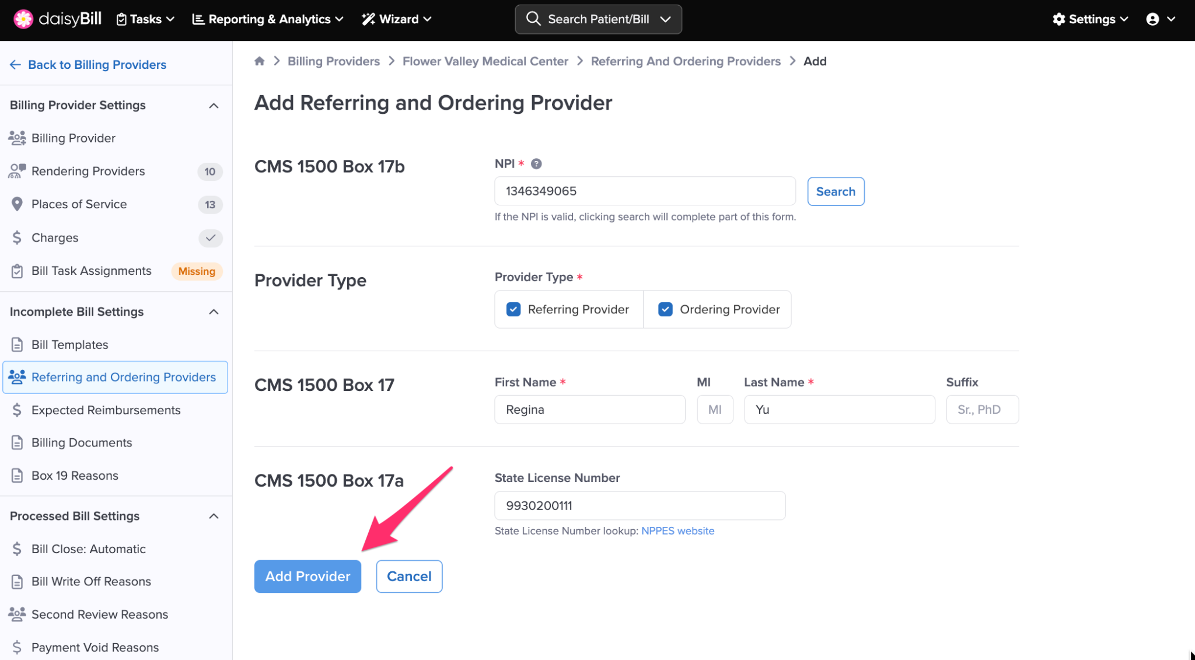The image size is (1195, 660).
Task: Click the State License Number field
Action: pyautogui.click(x=640, y=506)
